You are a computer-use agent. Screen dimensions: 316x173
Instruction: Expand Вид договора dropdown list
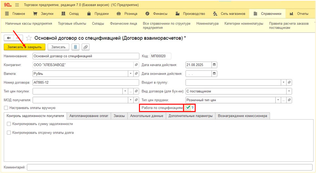point(289,91)
